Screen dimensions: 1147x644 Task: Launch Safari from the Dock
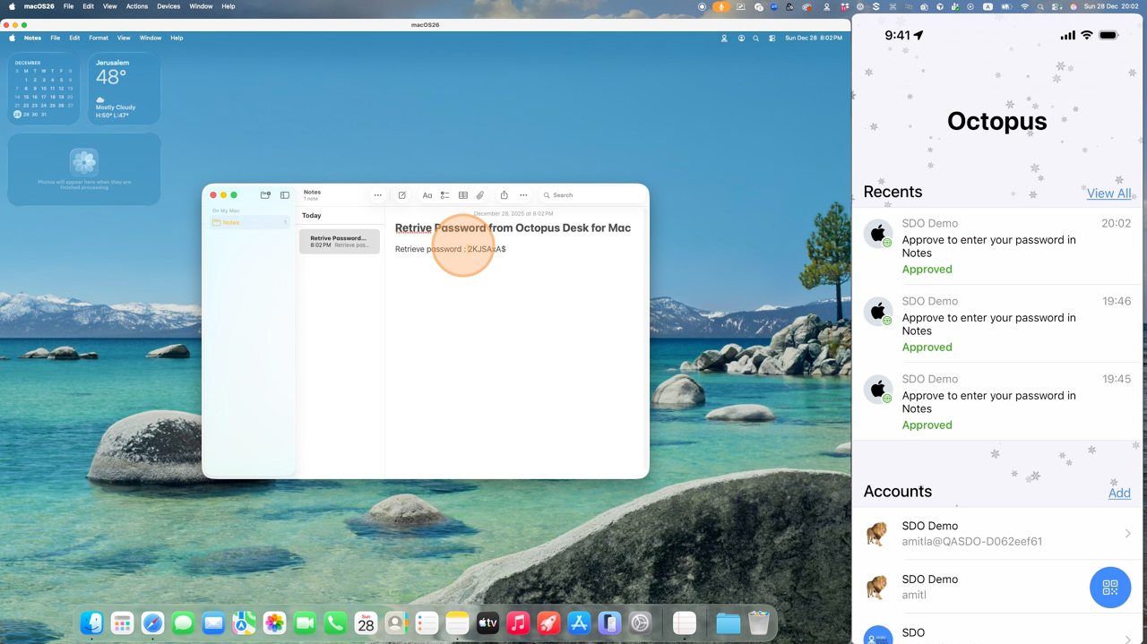tap(152, 623)
